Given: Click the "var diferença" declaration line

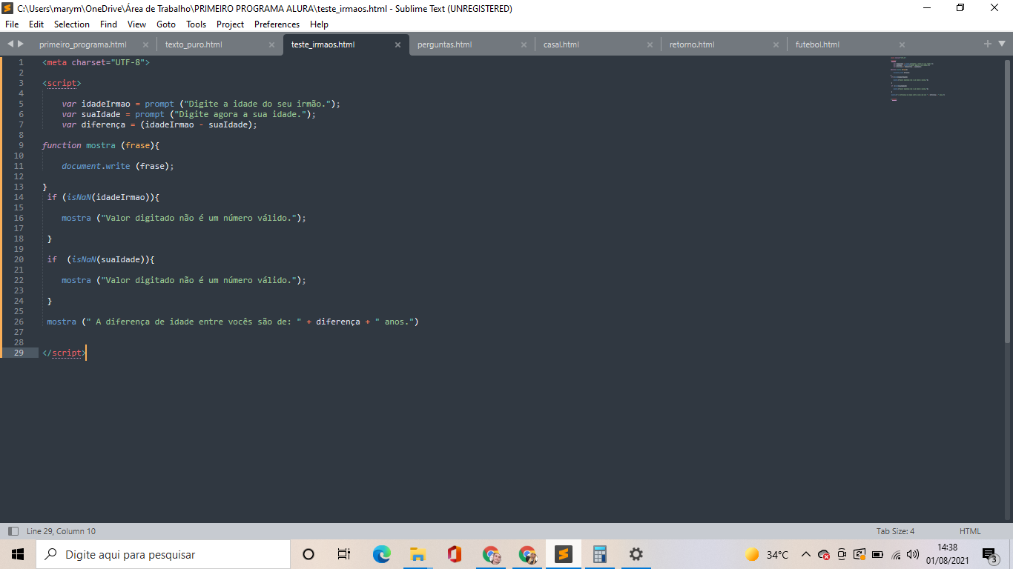Looking at the screenshot, I should click(159, 124).
